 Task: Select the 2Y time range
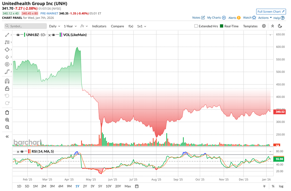tap(85, 186)
